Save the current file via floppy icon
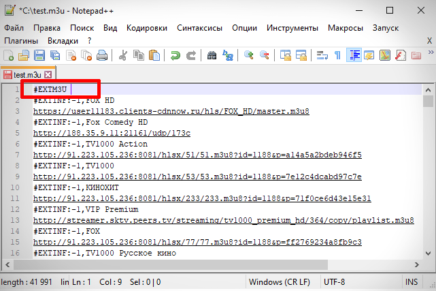Screen dimensions: 436x291 [39, 55]
